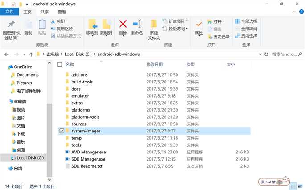Go up one level with the up arrow

(31, 54)
